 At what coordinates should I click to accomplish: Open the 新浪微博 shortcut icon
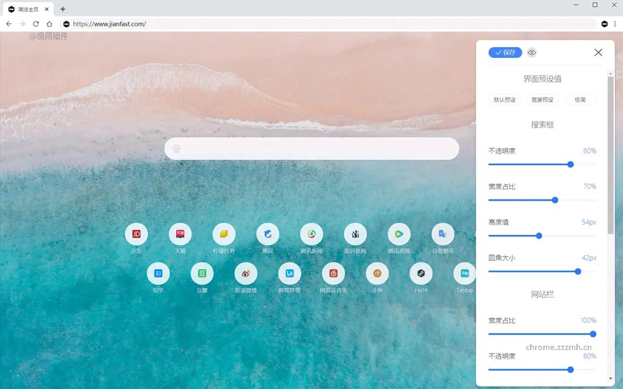(246, 273)
